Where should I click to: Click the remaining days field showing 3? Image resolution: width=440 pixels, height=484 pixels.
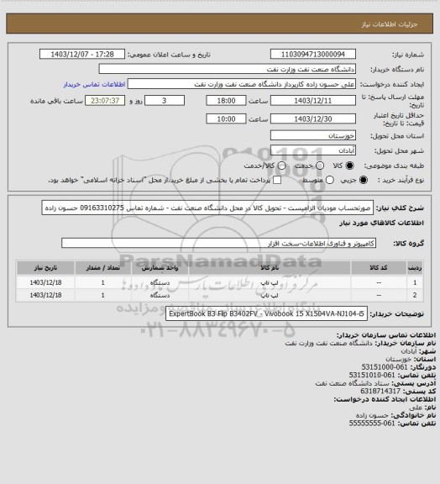(165, 101)
